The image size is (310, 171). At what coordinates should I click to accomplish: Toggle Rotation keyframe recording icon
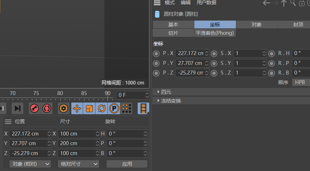tap(101, 108)
